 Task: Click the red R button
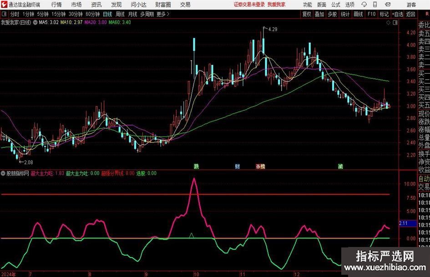pos(427,14)
